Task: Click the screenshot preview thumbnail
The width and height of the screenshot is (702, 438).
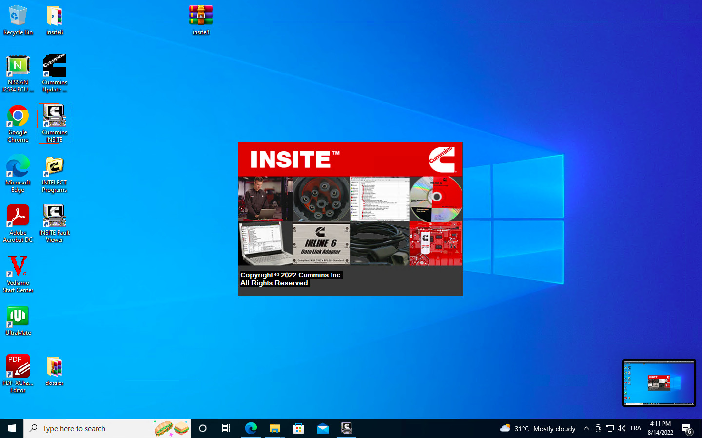Action: pos(659,383)
